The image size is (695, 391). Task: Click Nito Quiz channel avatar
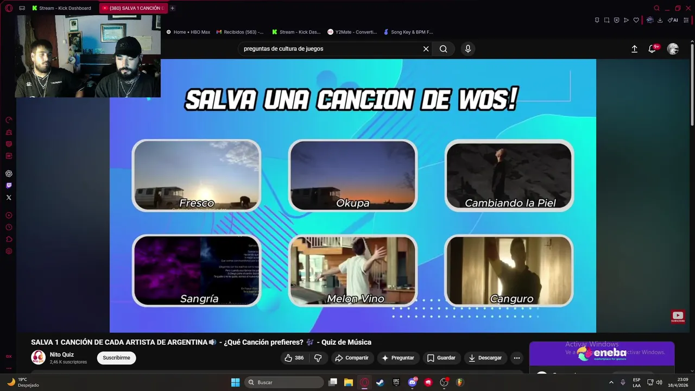38,357
